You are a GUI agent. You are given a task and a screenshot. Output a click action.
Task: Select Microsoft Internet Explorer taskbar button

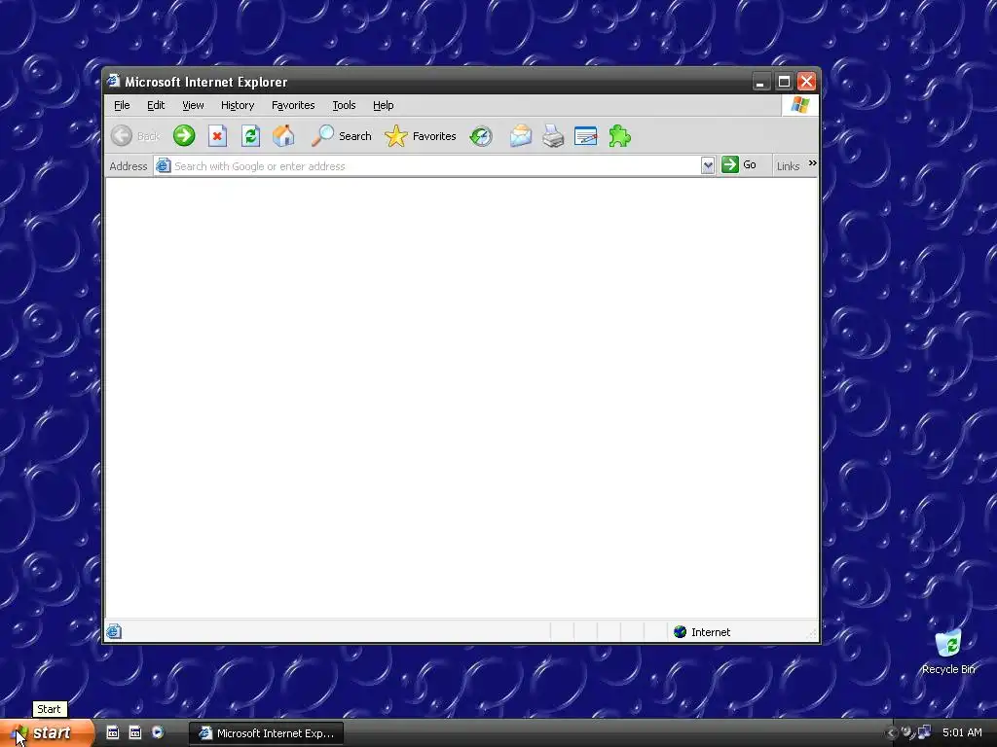click(x=267, y=733)
